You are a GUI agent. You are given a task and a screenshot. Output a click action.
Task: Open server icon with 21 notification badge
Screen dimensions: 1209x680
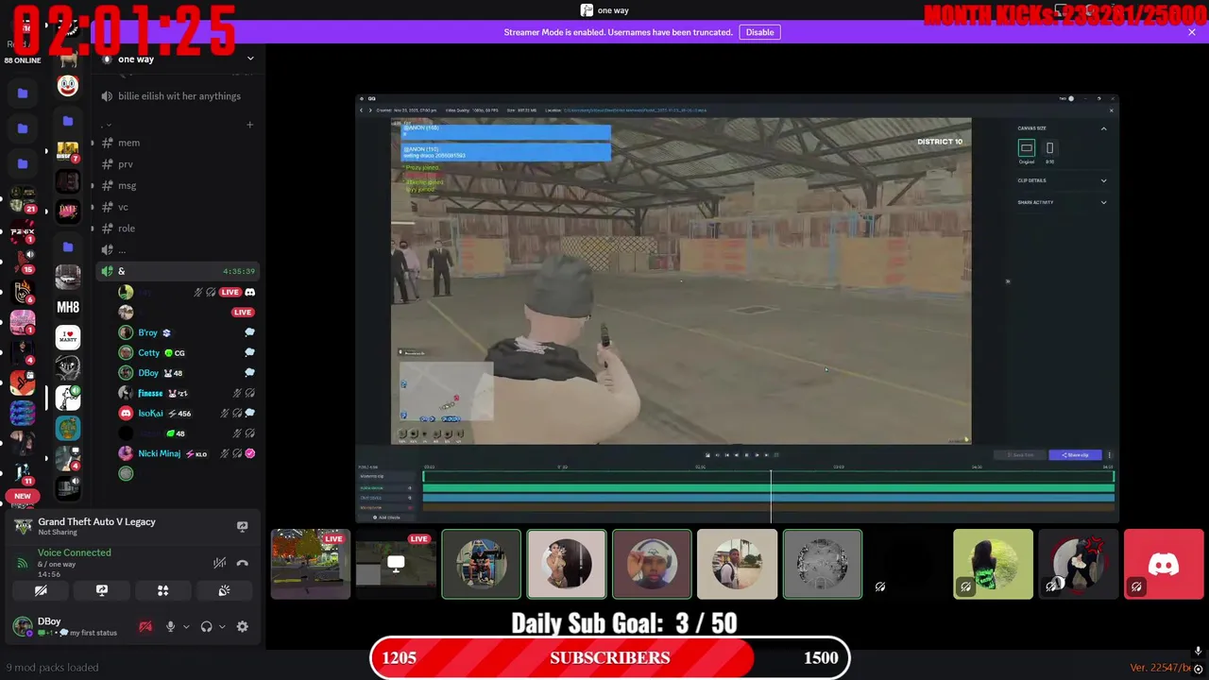point(23,199)
